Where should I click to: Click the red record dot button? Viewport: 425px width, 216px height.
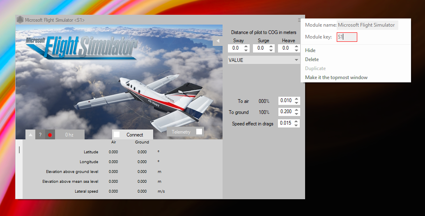50,135
